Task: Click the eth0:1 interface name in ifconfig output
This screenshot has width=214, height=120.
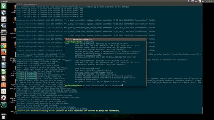Action: click(x=68, y=61)
